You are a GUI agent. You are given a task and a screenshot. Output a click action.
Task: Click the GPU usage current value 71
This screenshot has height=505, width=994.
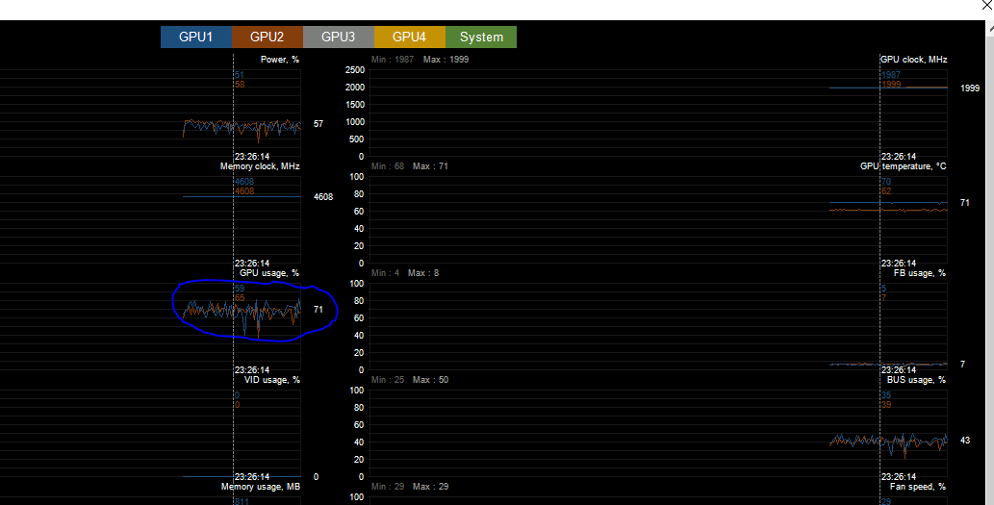coord(319,310)
